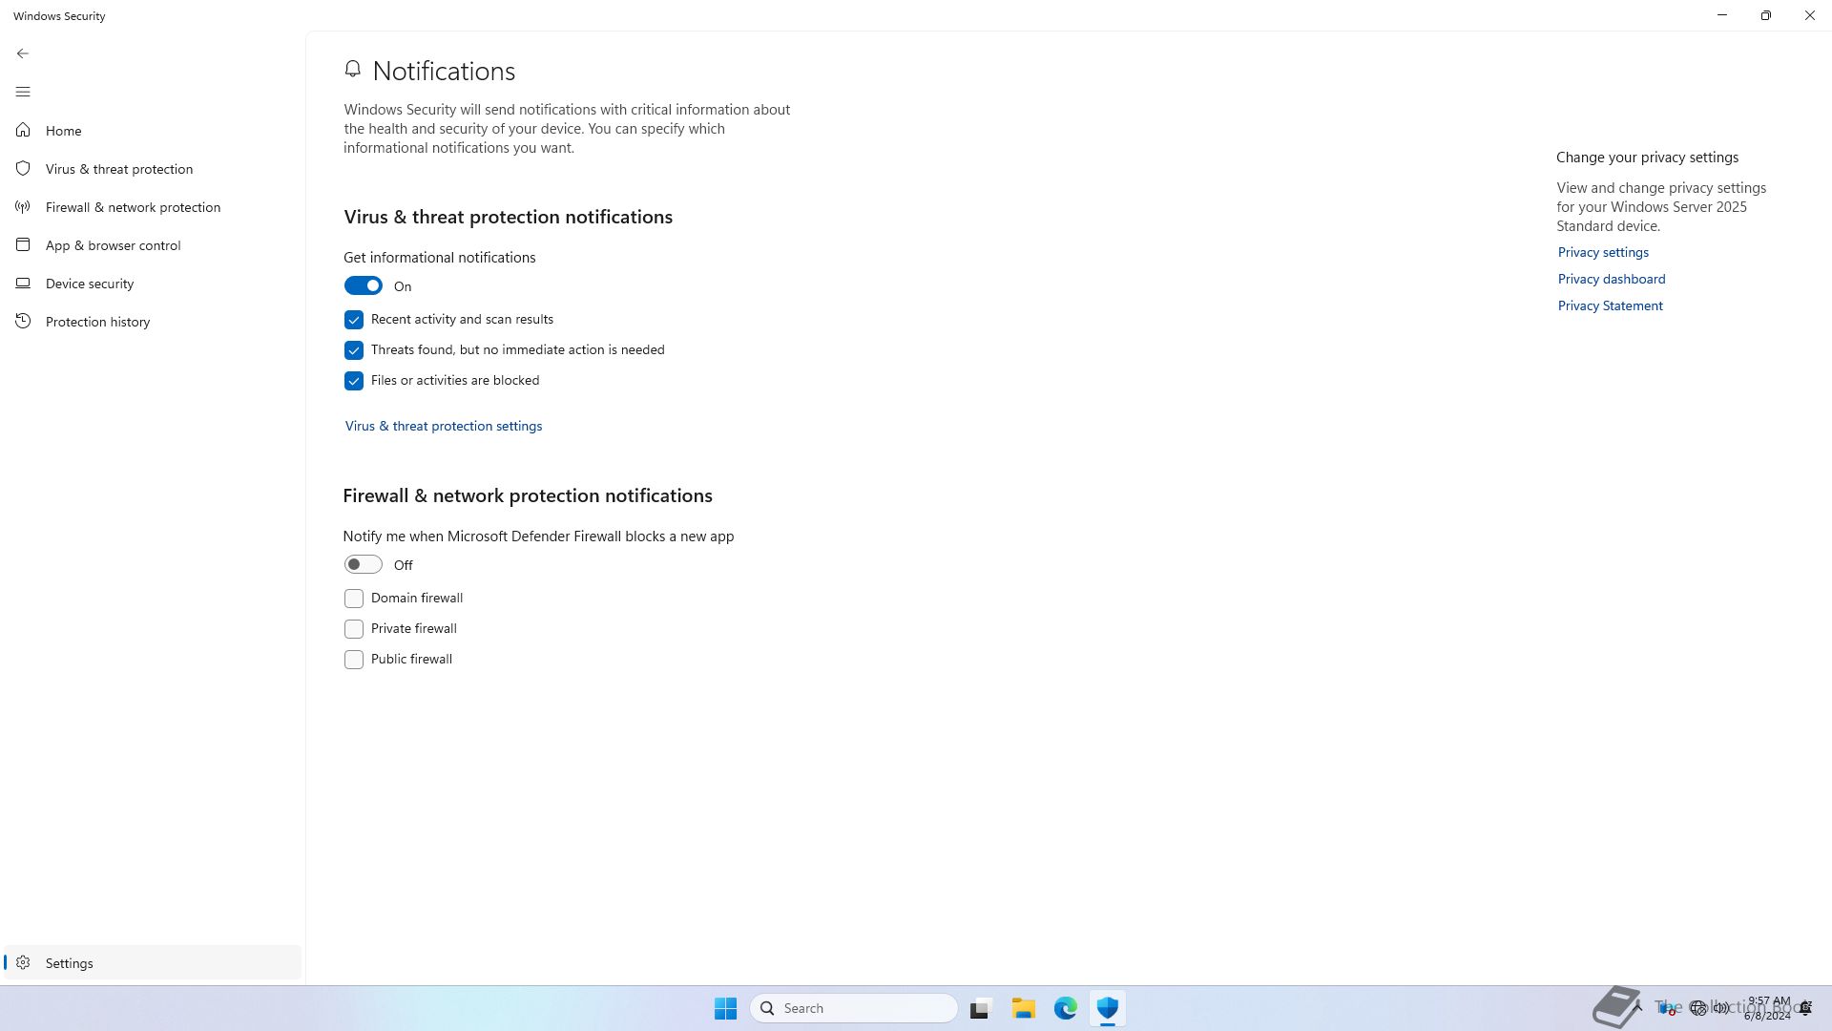Uncheck Threats found, no immediate action
This screenshot has height=1031, width=1832.
[x=354, y=350]
